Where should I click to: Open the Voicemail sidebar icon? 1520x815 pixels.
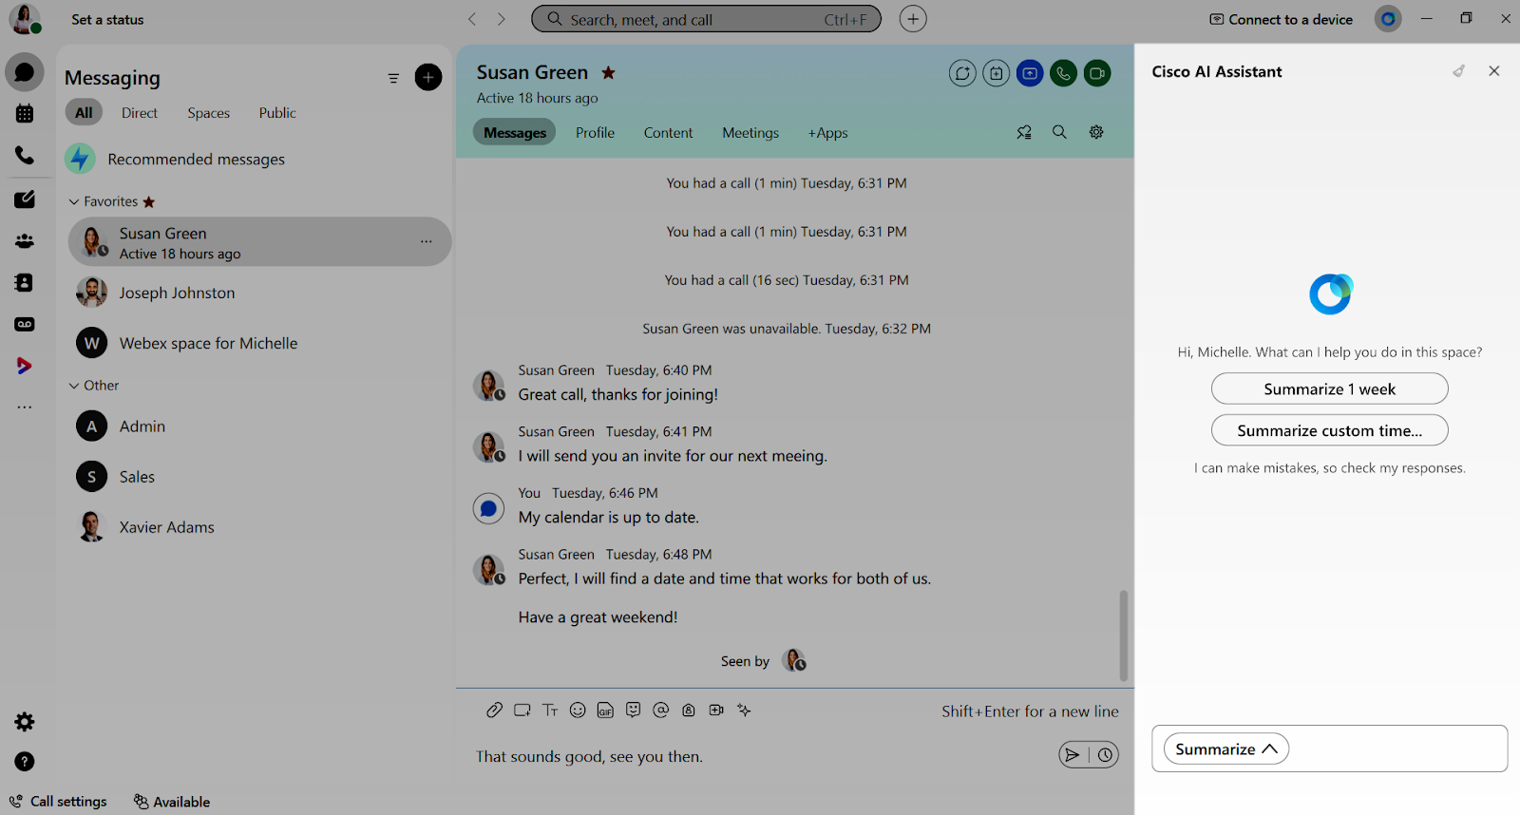[25, 324]
